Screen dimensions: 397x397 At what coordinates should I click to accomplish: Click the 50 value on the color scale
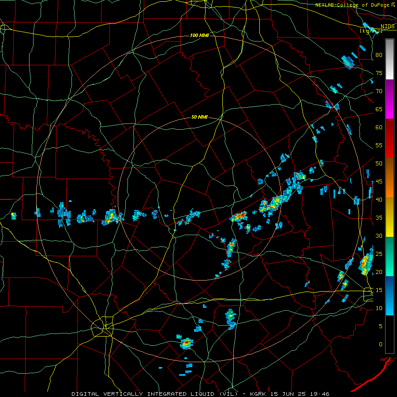(379, 164)
